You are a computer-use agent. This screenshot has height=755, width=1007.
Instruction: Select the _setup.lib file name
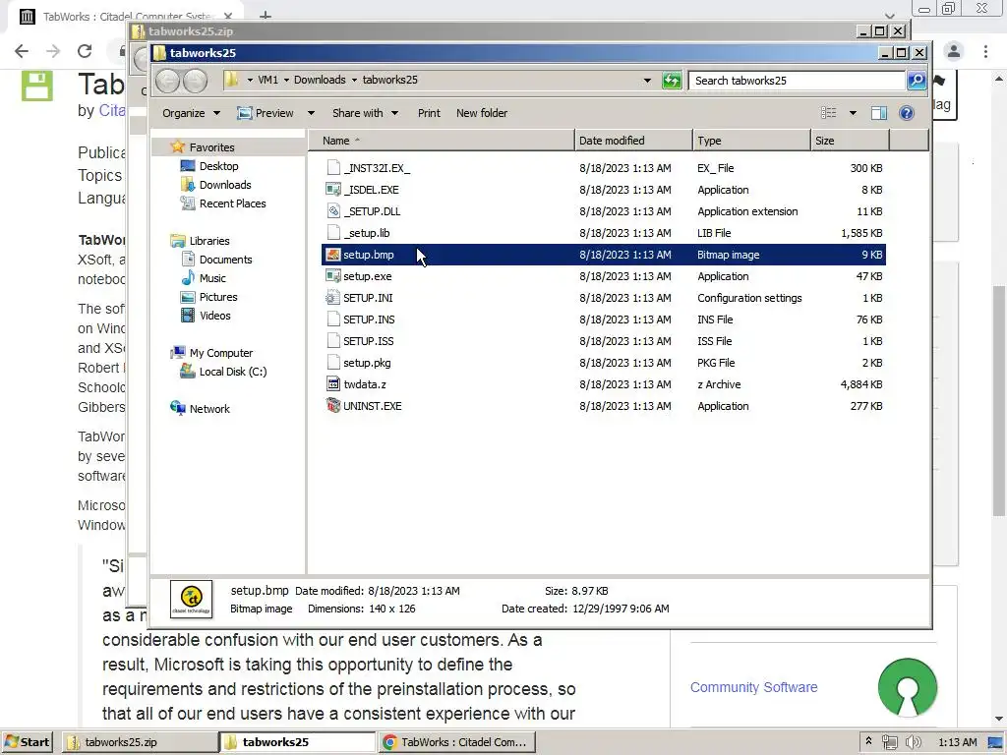point(367,233)
